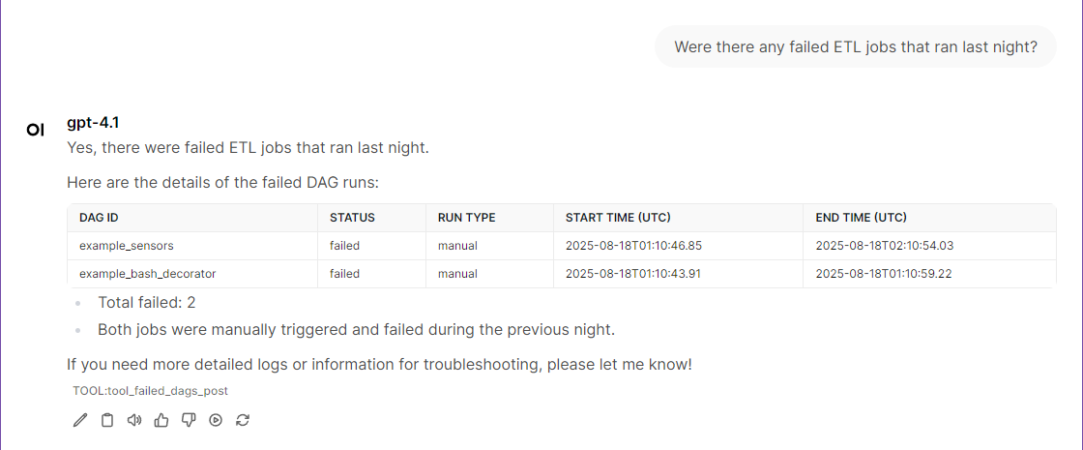
Task: Click the Total failed: 2 bullet text
Action: point(147,302)
